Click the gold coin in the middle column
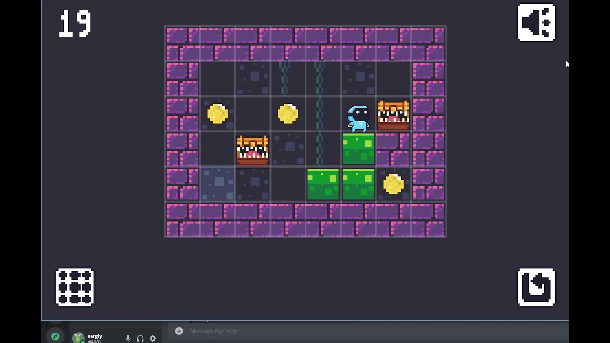The height and width of the screenshot is (343, 610). tap(288, 114)
